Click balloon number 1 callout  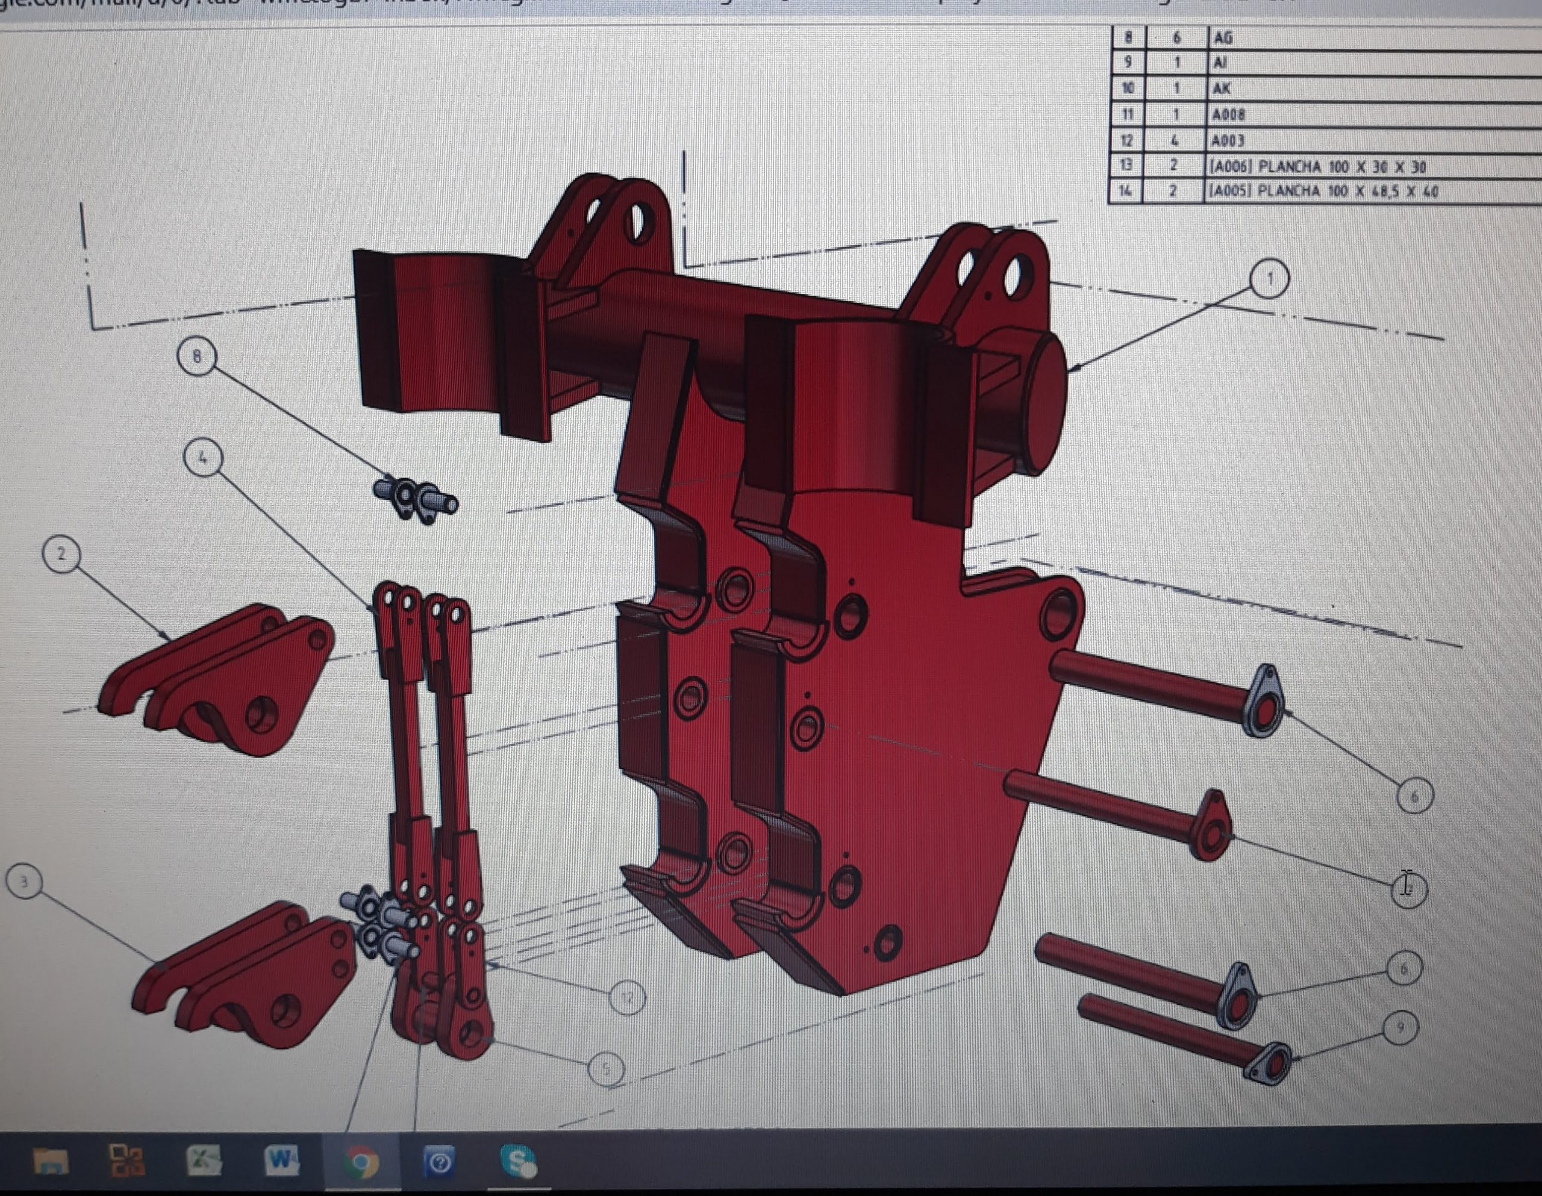(x=1269, y=279)
